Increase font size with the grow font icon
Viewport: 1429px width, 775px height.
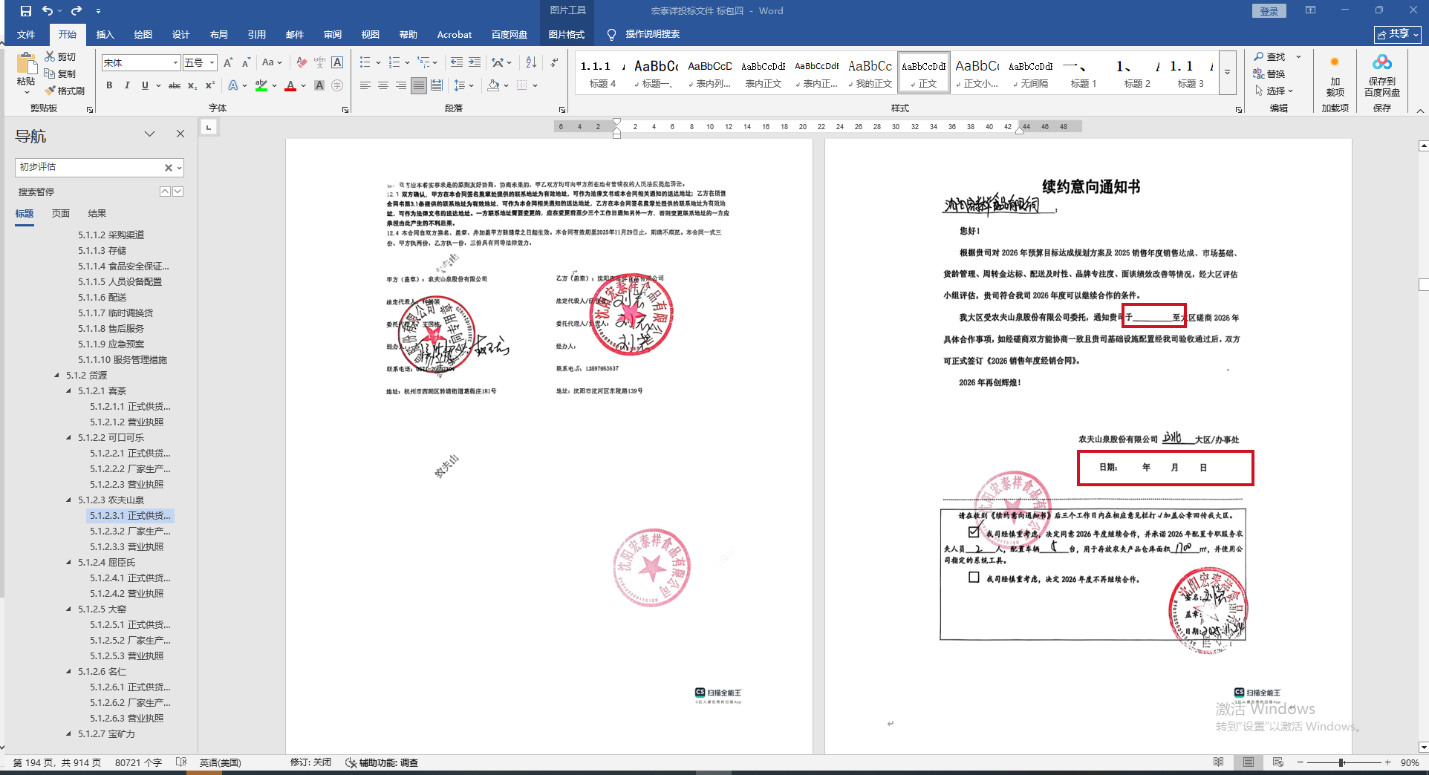coord(228,63)
